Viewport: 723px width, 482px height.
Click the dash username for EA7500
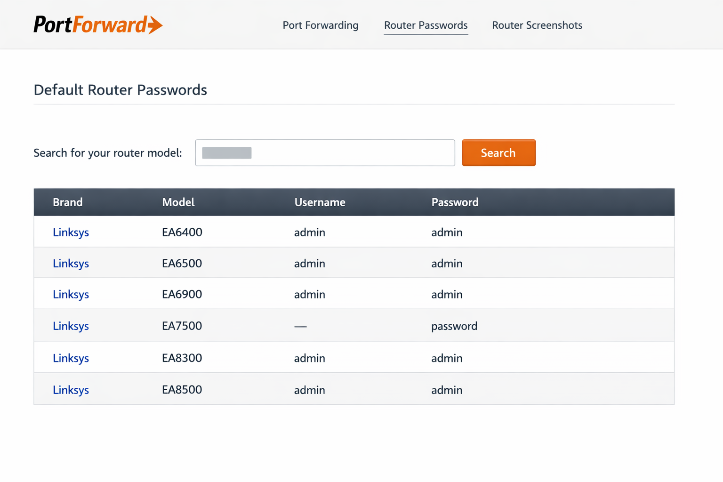tap(300, 326)
